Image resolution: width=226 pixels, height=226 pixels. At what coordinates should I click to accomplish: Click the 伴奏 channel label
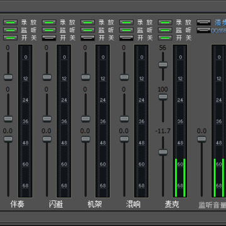click(17, 204)
